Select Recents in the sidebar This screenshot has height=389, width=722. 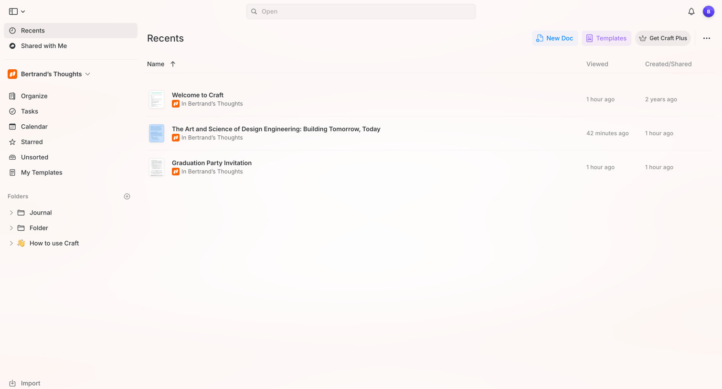(x=71, y=31)
